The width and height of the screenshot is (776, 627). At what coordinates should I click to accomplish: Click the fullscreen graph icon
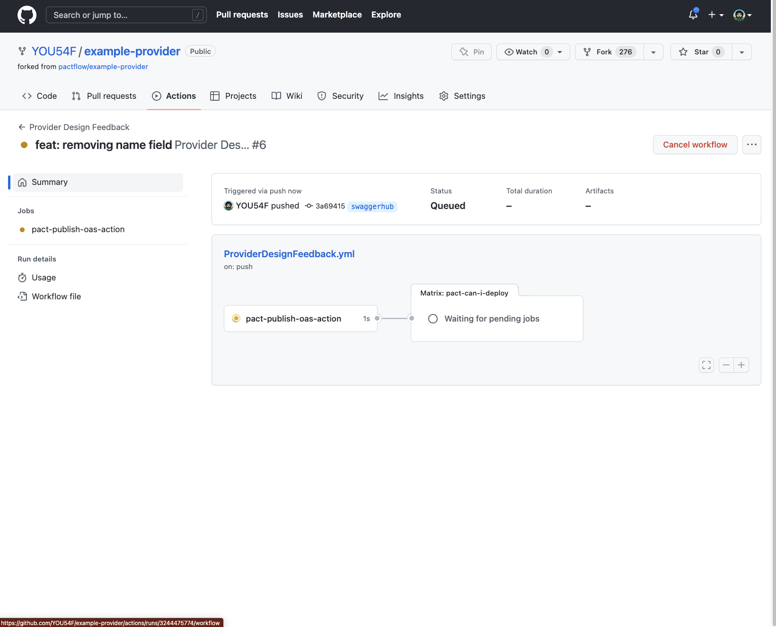(706, 365)
